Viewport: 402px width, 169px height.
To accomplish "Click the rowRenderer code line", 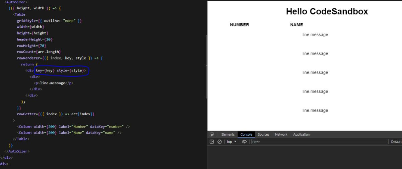I will point(60,58).
